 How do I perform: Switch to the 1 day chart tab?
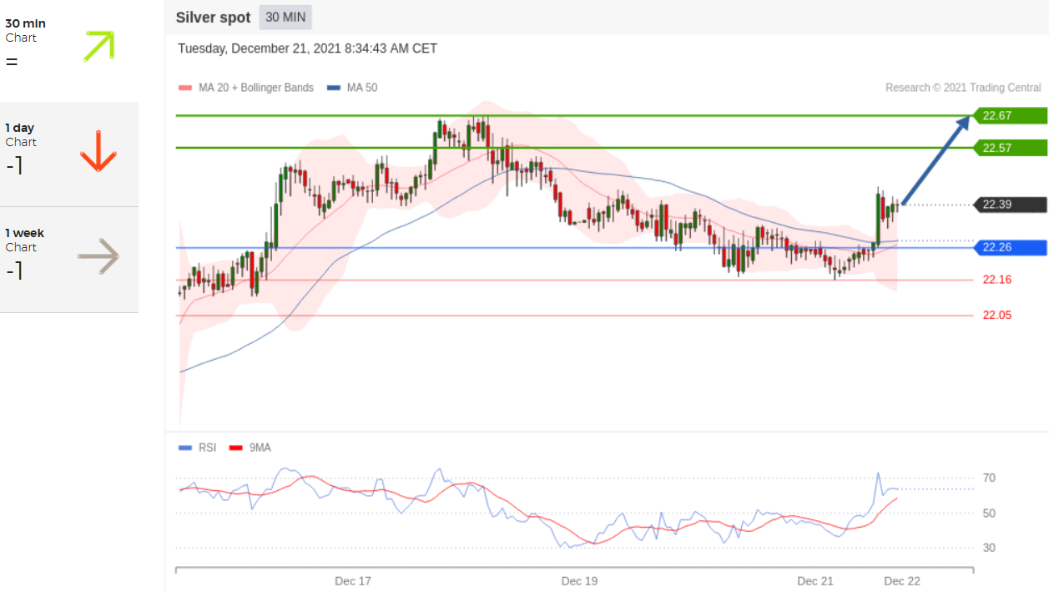point(69,154)
